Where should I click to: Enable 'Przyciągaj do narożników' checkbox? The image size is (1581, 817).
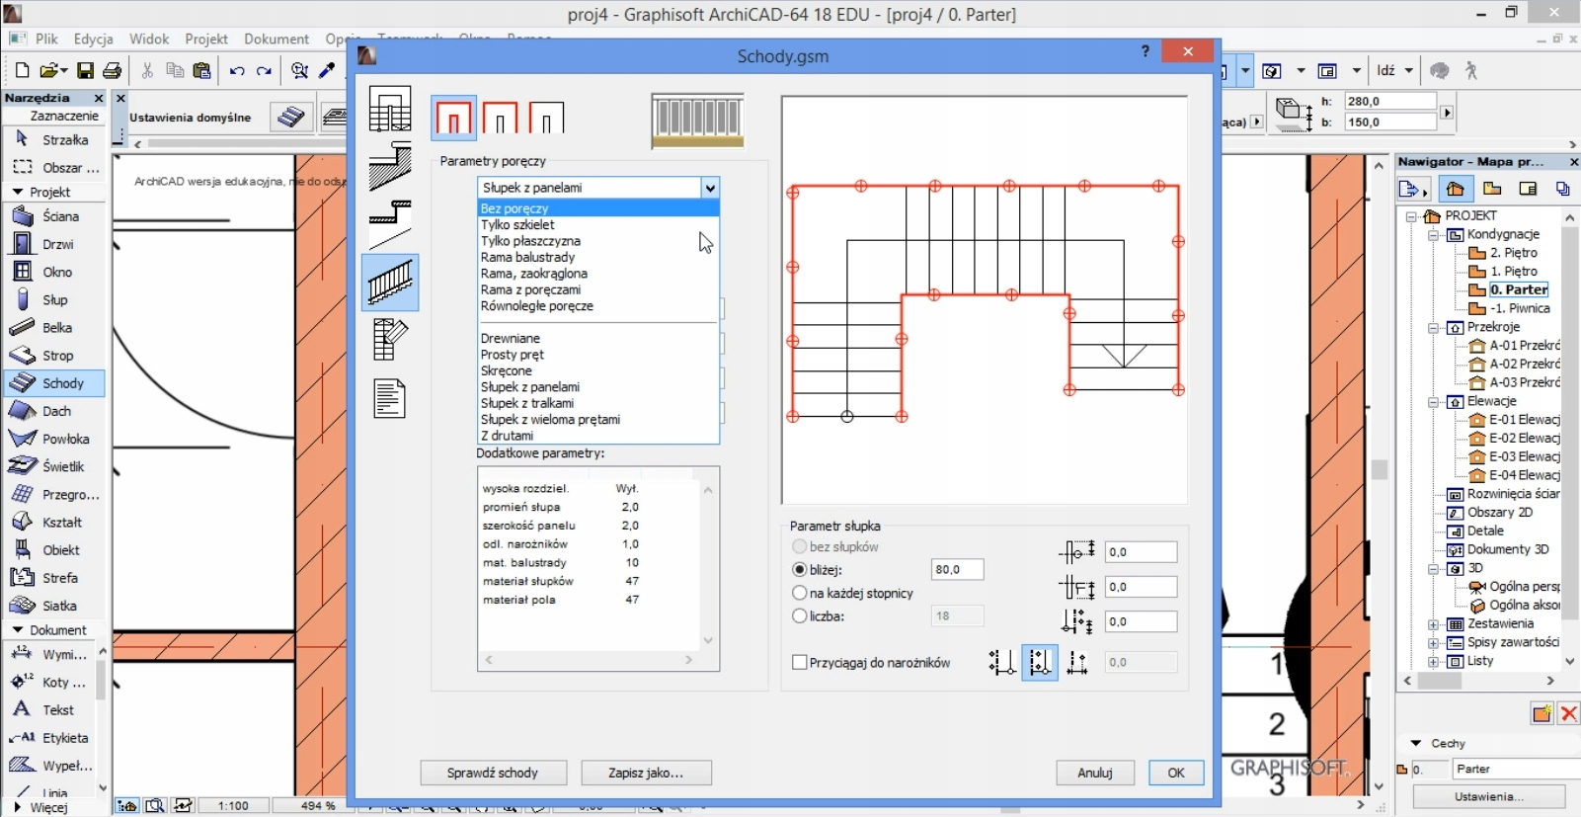point(800,662)
